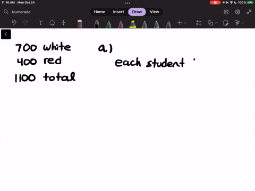255x191 pixels.
Task: Click the handwritten 'a.)' label
Action: 105,48
